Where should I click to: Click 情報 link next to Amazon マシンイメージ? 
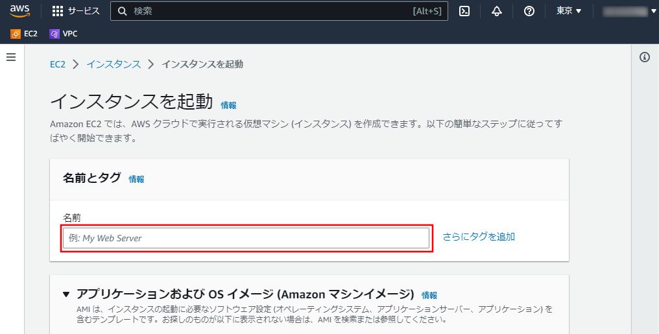pos(429,295)
